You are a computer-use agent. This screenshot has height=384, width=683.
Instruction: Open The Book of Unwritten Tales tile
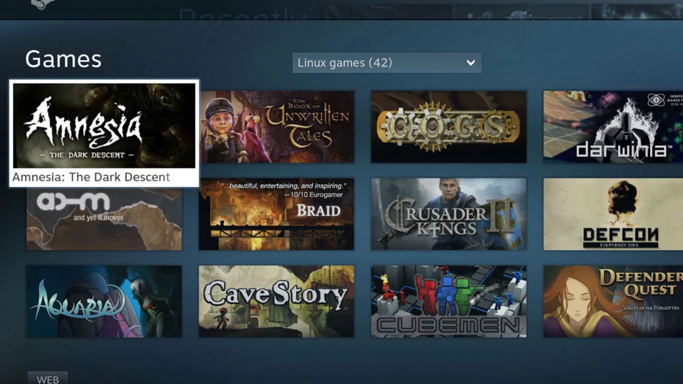[277, 127]
